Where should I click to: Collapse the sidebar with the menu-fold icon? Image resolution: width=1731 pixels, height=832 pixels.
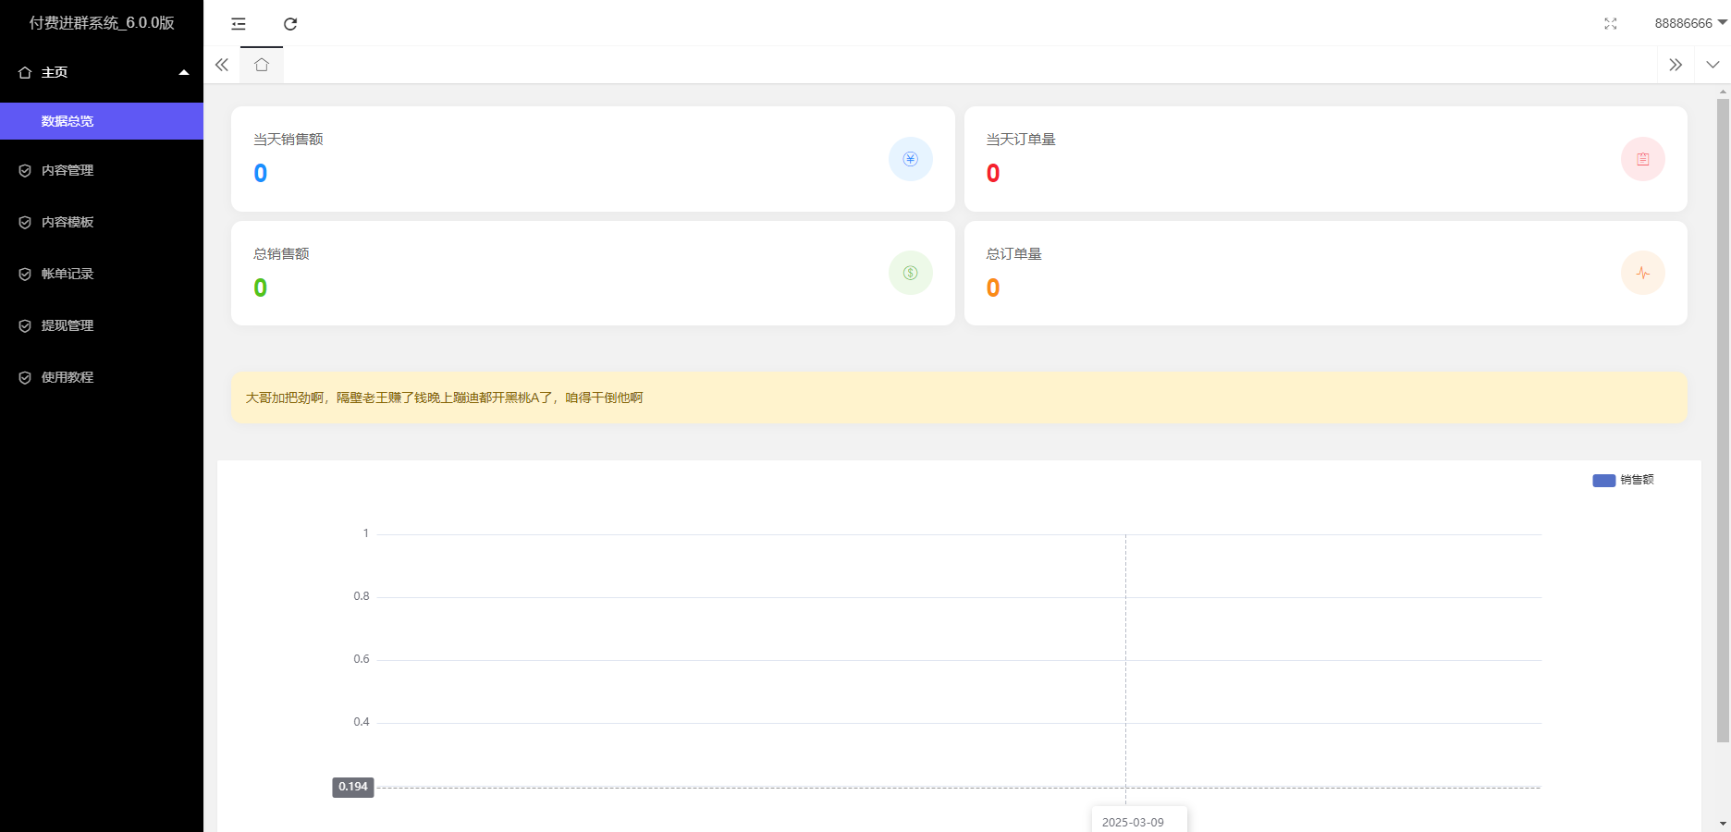[239, 24]
